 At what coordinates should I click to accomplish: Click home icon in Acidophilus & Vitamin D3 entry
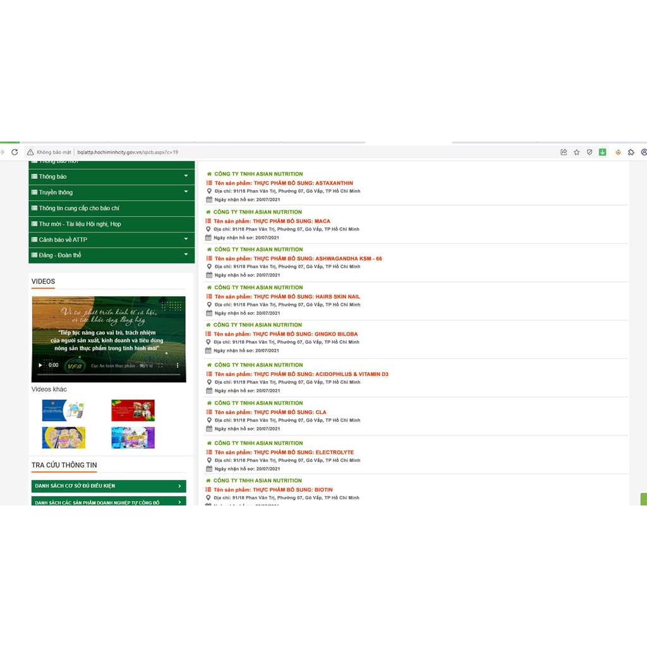(x=209, y=365)
